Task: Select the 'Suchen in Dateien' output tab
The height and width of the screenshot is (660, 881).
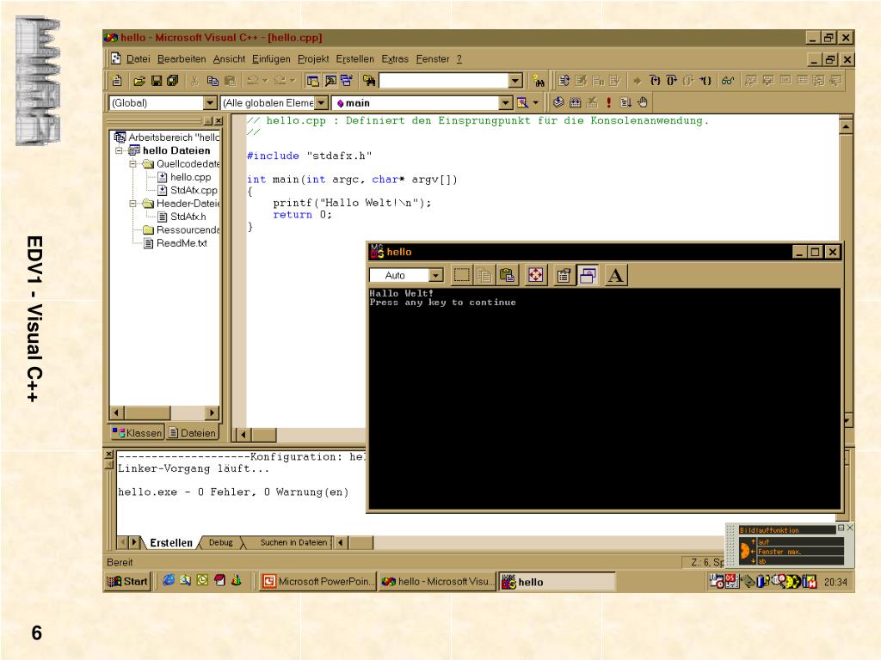Action: (293, 543)
